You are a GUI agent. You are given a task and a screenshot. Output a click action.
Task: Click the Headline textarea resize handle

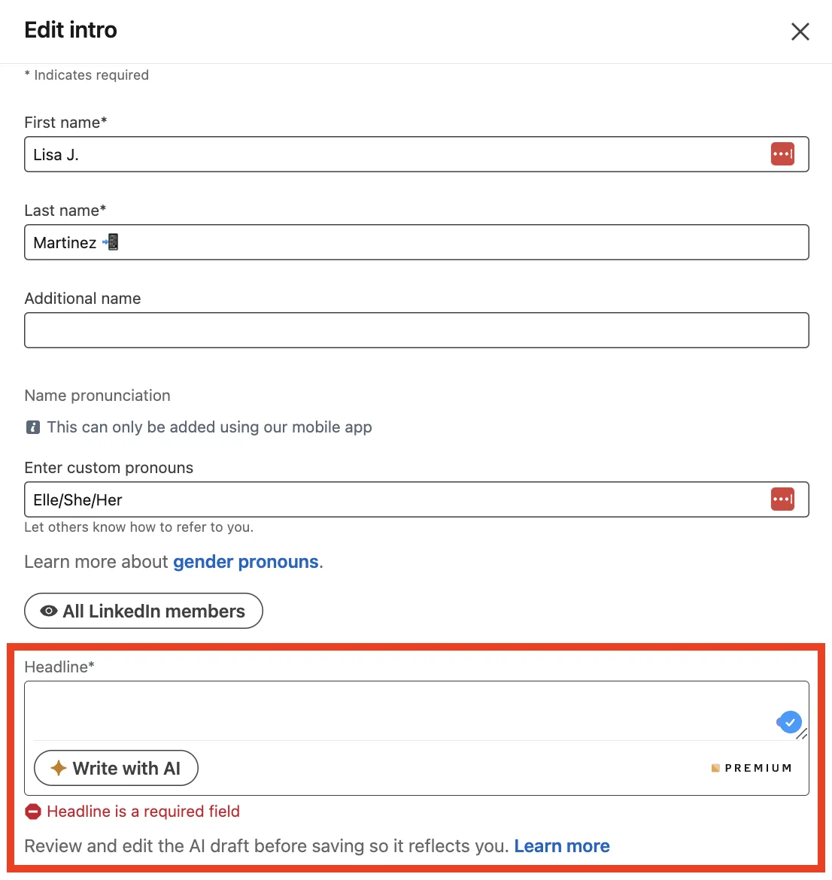pyautogui.click(x=802, y=734)
